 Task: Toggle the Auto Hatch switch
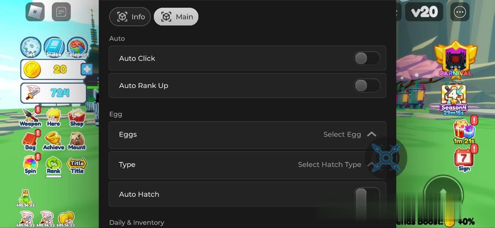tap(367, 194)
